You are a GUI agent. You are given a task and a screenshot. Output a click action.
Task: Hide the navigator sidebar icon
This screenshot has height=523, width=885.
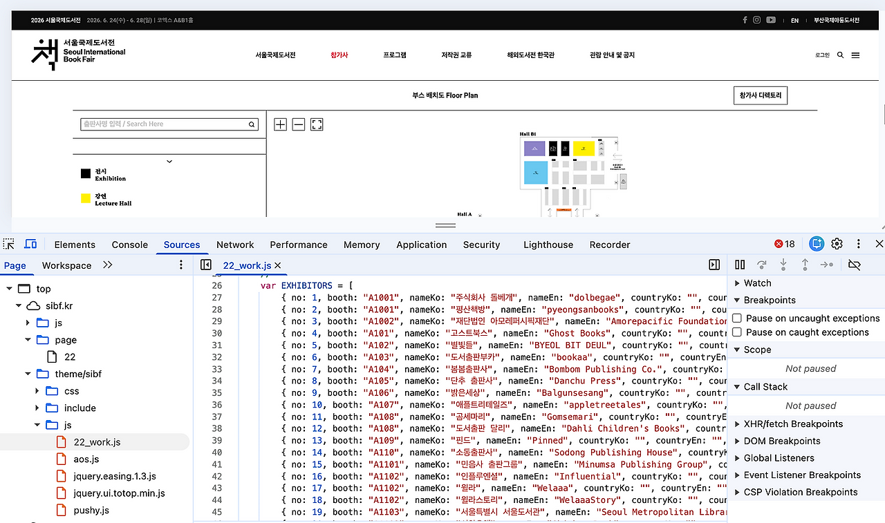coord(205,265)
